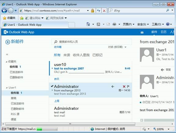The image size is (176, 133).
Task: Open search provider dropdown arrow
Action: [172, 10]
